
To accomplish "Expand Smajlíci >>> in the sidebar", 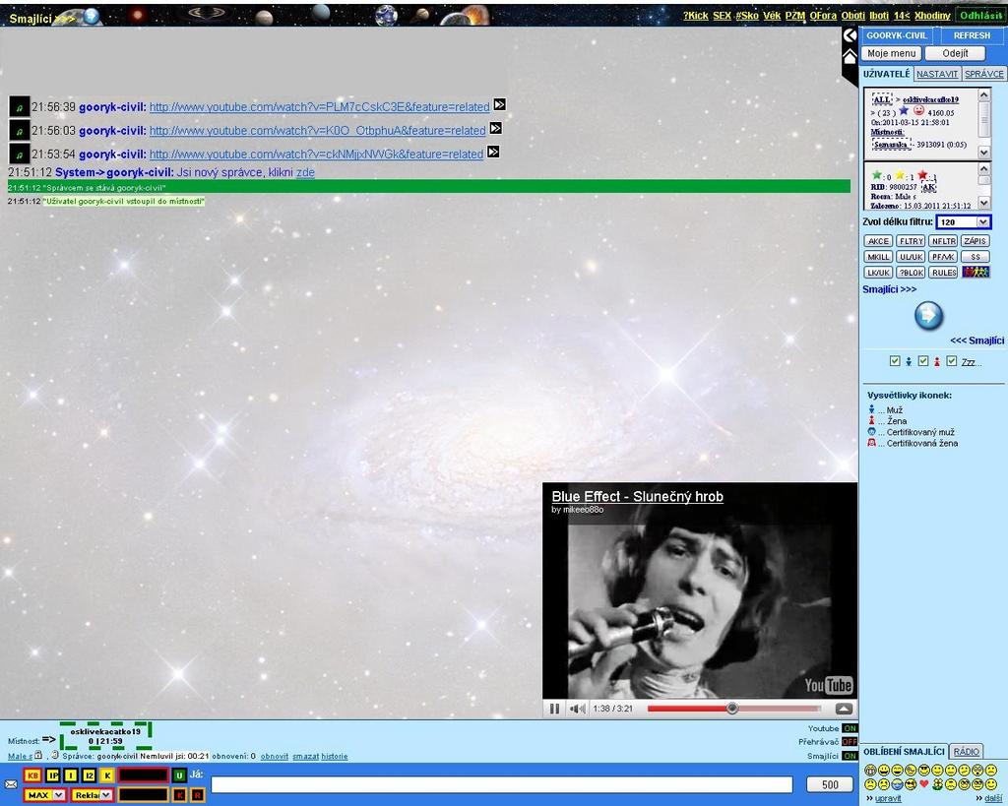I will [889, 289].
